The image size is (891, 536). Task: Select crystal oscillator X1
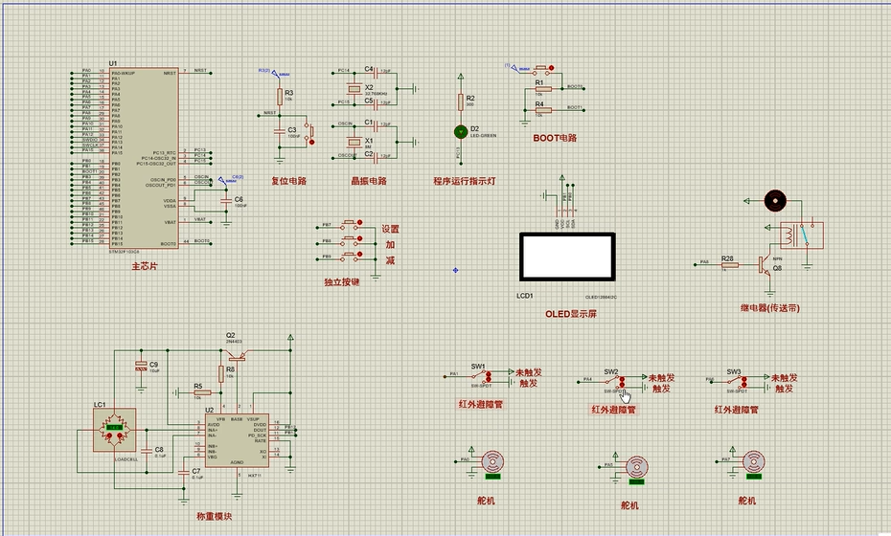[354, 142]
